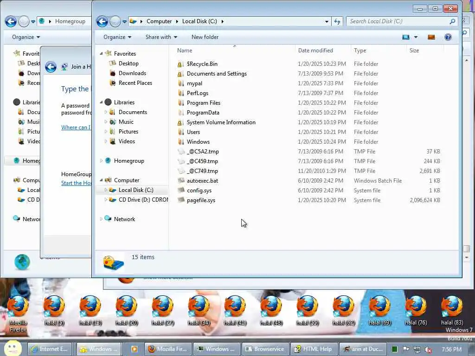The width and height of the screenshot is (475, 356).
Task: Click the search magnifier in Local Disk
Action: [x=452, y=21]
